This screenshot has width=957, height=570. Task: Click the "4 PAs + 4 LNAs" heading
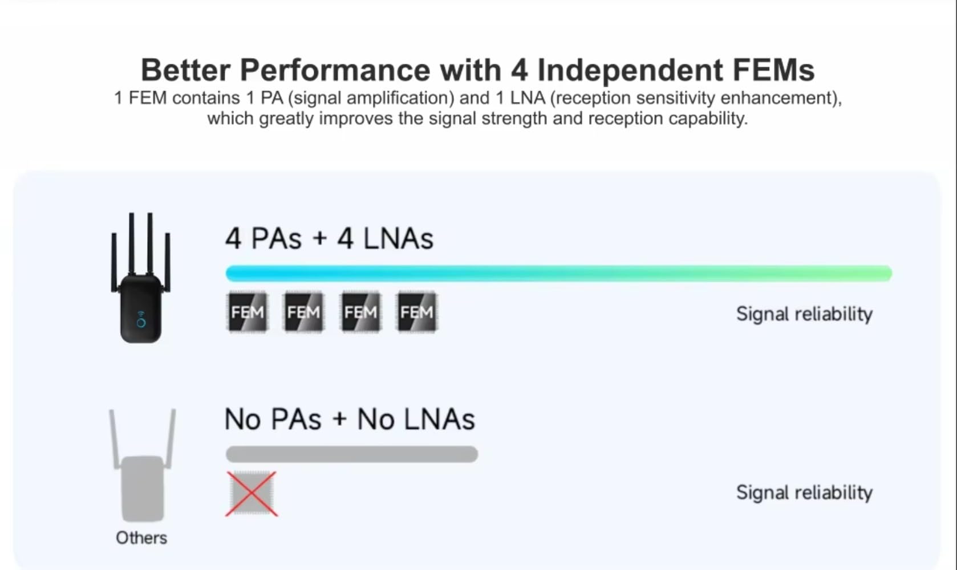(329, 238)
